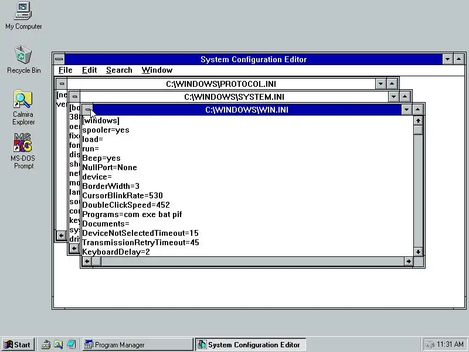Click the C:\WINDOWS\WIN.INI title bar
This screenshot has height=352, width=469.
pos(247,110)
